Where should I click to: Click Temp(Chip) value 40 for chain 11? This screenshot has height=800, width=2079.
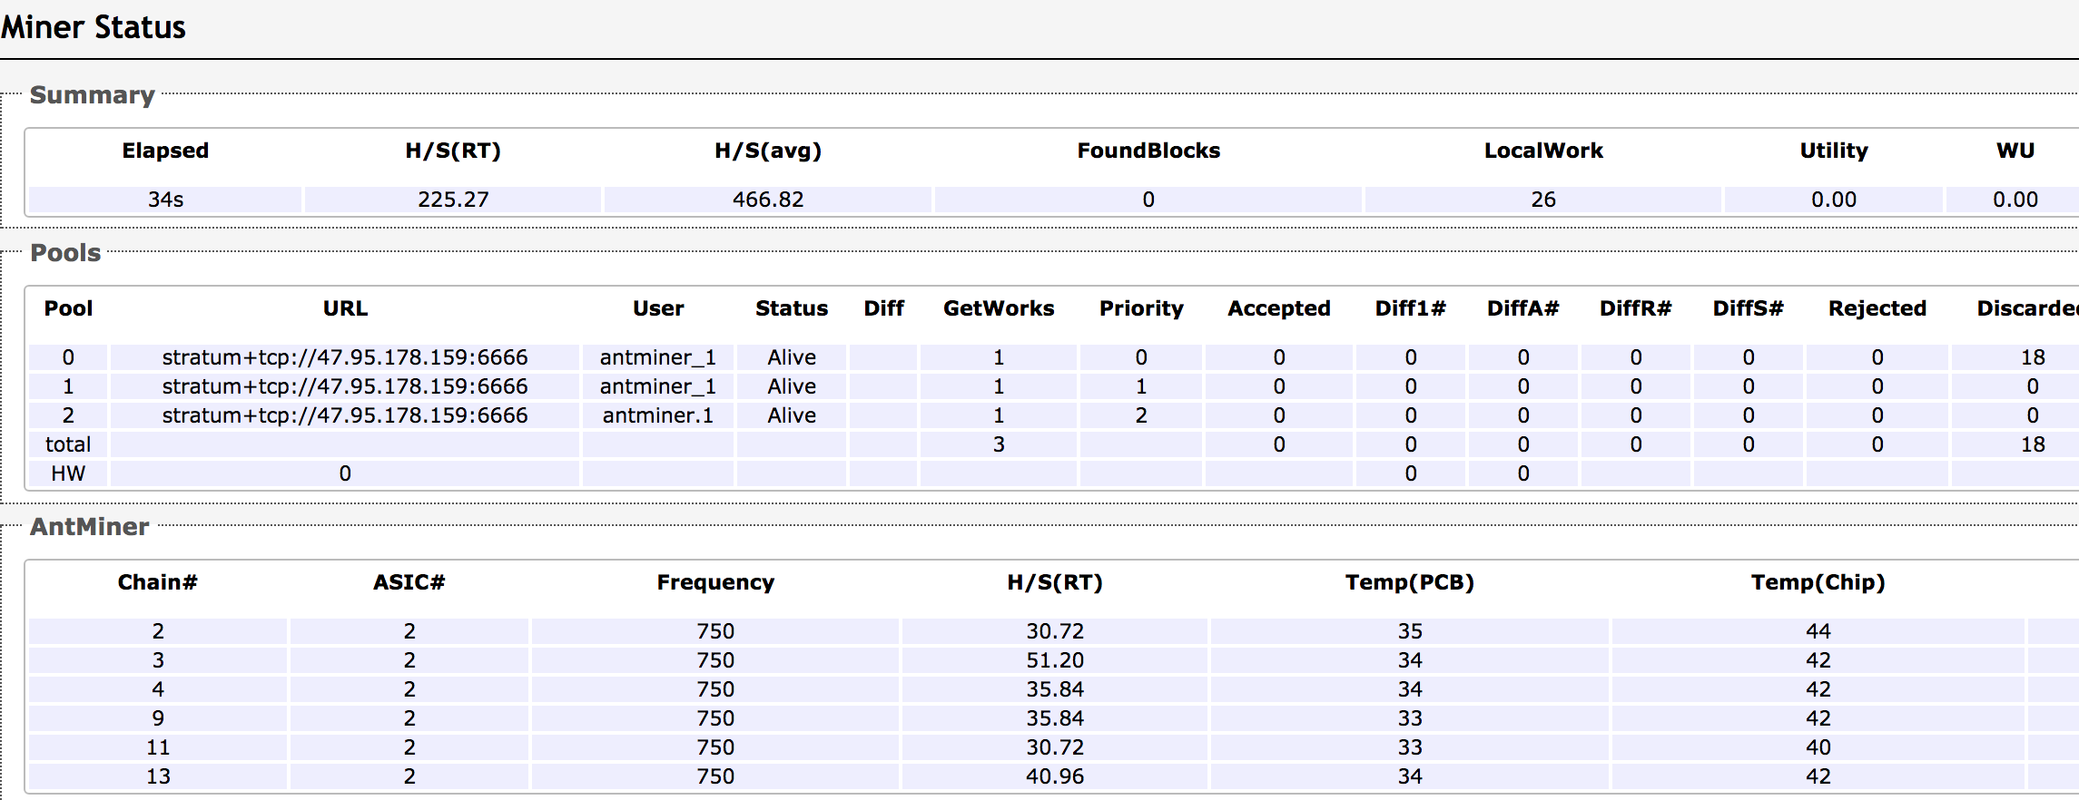pyautogui.click(x=1818, y=747)
